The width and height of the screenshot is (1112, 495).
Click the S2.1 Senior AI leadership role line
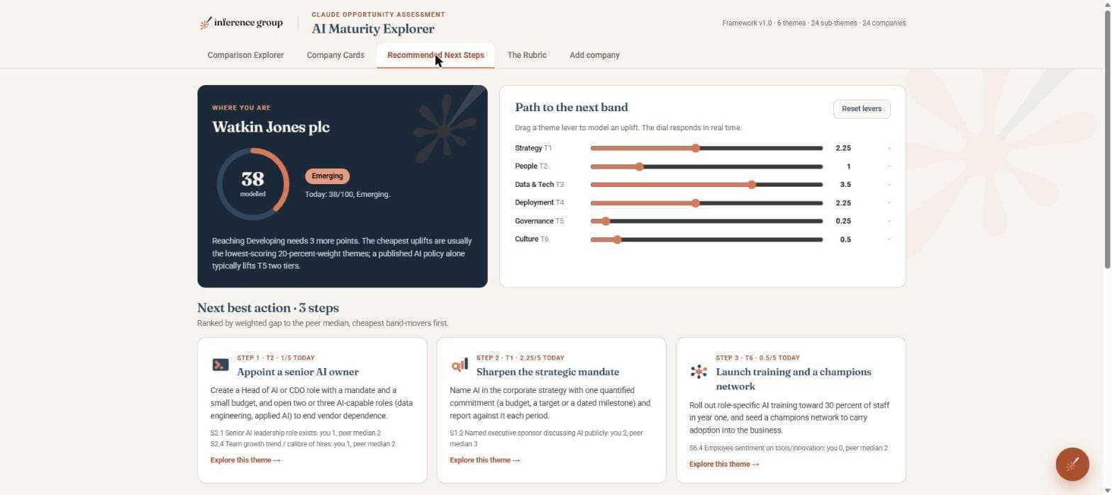point(296,433)
